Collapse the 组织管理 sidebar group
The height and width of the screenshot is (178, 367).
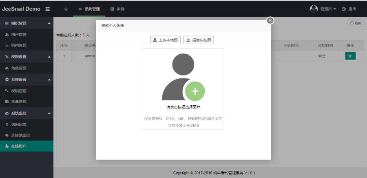pos(27,23)
